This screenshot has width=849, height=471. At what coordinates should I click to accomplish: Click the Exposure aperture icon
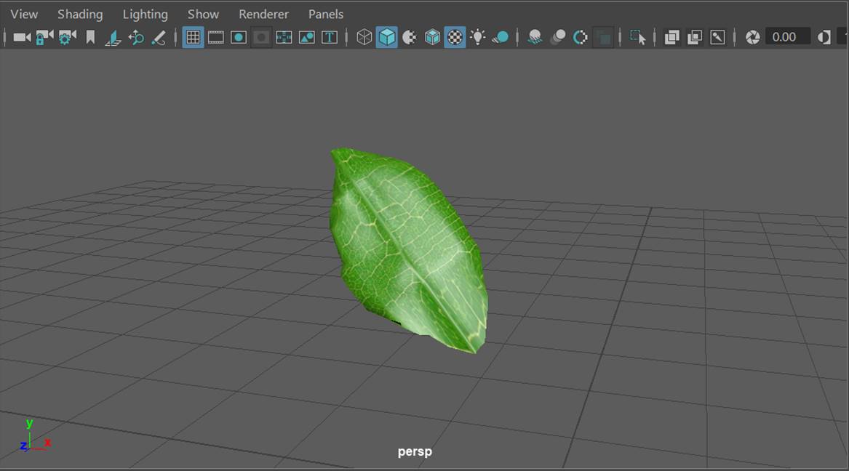point(753,37)
